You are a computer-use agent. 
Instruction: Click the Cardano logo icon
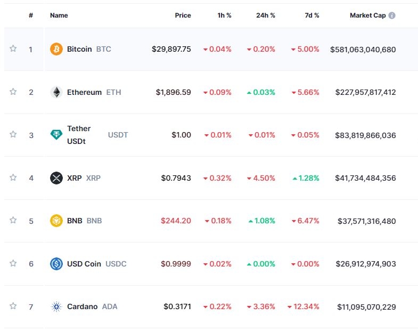[56, 306]
